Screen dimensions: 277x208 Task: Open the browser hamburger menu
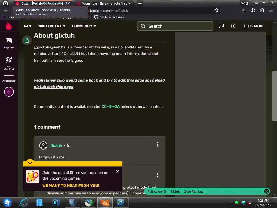[271, 11]
